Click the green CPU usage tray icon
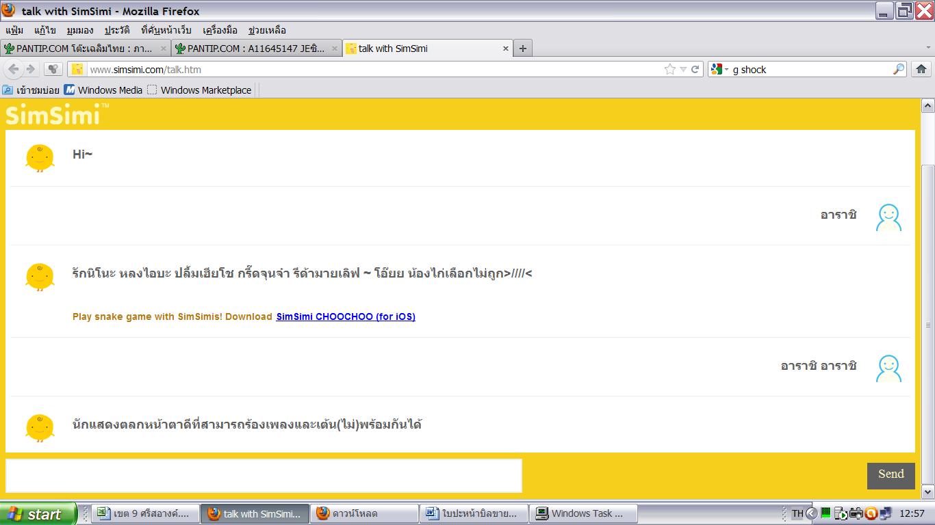This screenshot has height=525, width=935. coord(826,513)
